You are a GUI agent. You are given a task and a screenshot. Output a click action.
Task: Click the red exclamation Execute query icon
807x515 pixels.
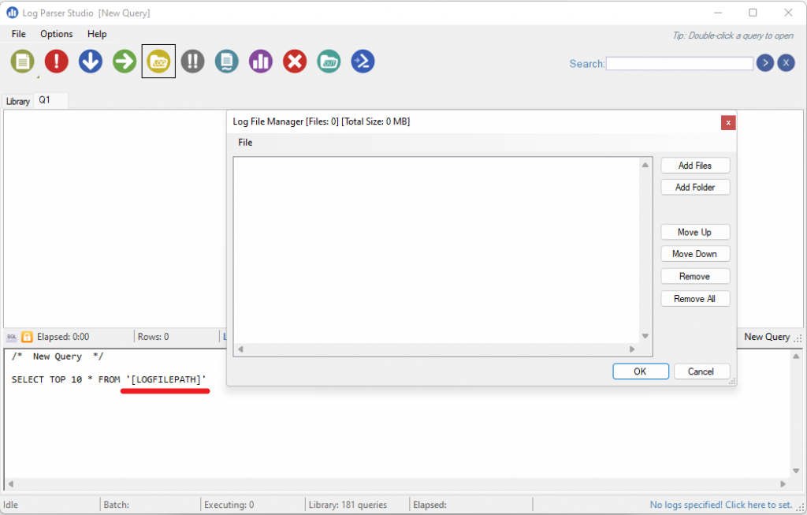57,62
